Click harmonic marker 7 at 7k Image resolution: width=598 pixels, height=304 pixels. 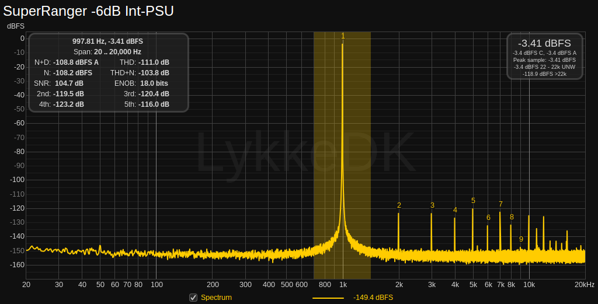click(x=500, y=204)
